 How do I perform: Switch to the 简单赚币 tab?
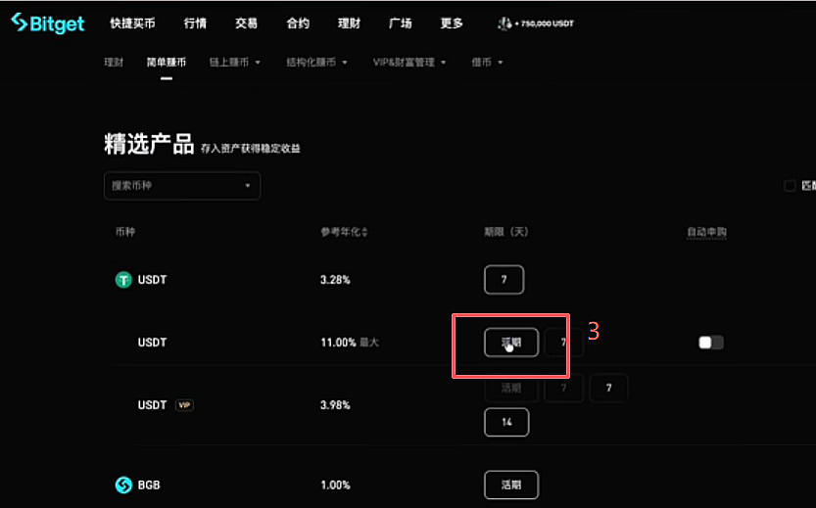tap(166, 63)
